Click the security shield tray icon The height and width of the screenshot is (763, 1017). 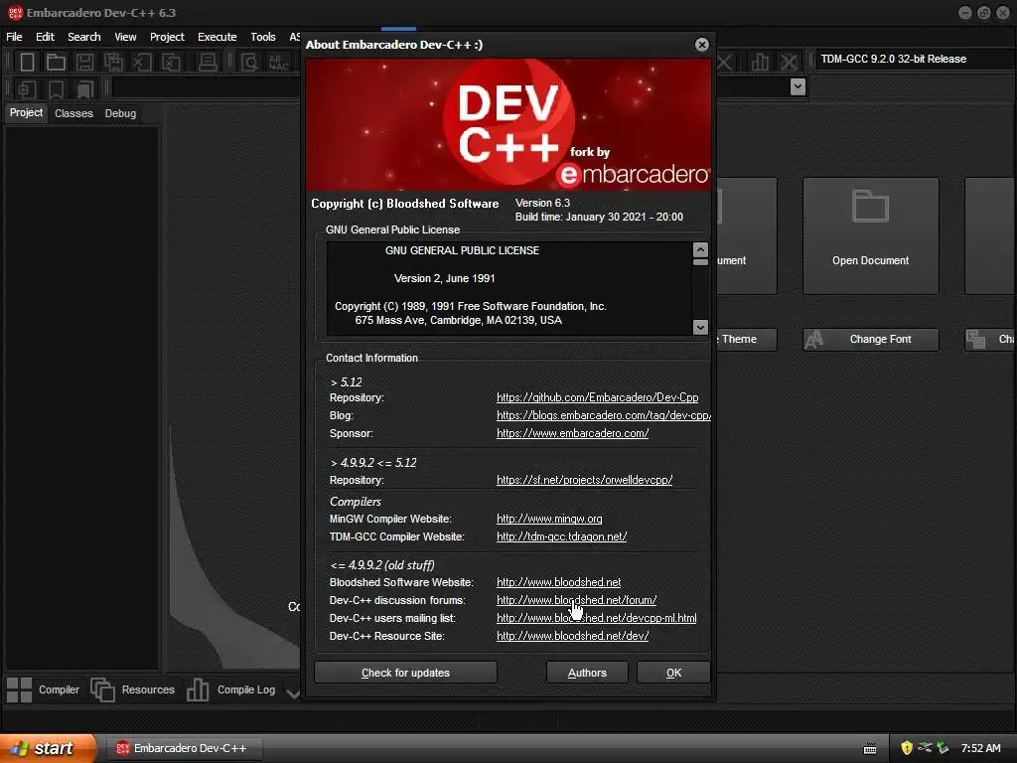click(907, 748)
